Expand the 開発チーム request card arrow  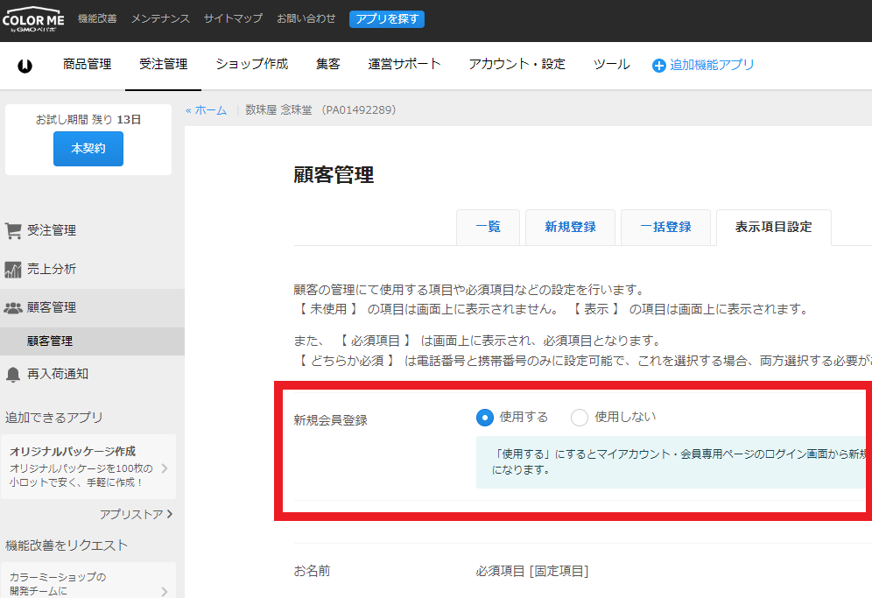click(x=164, y=592)
